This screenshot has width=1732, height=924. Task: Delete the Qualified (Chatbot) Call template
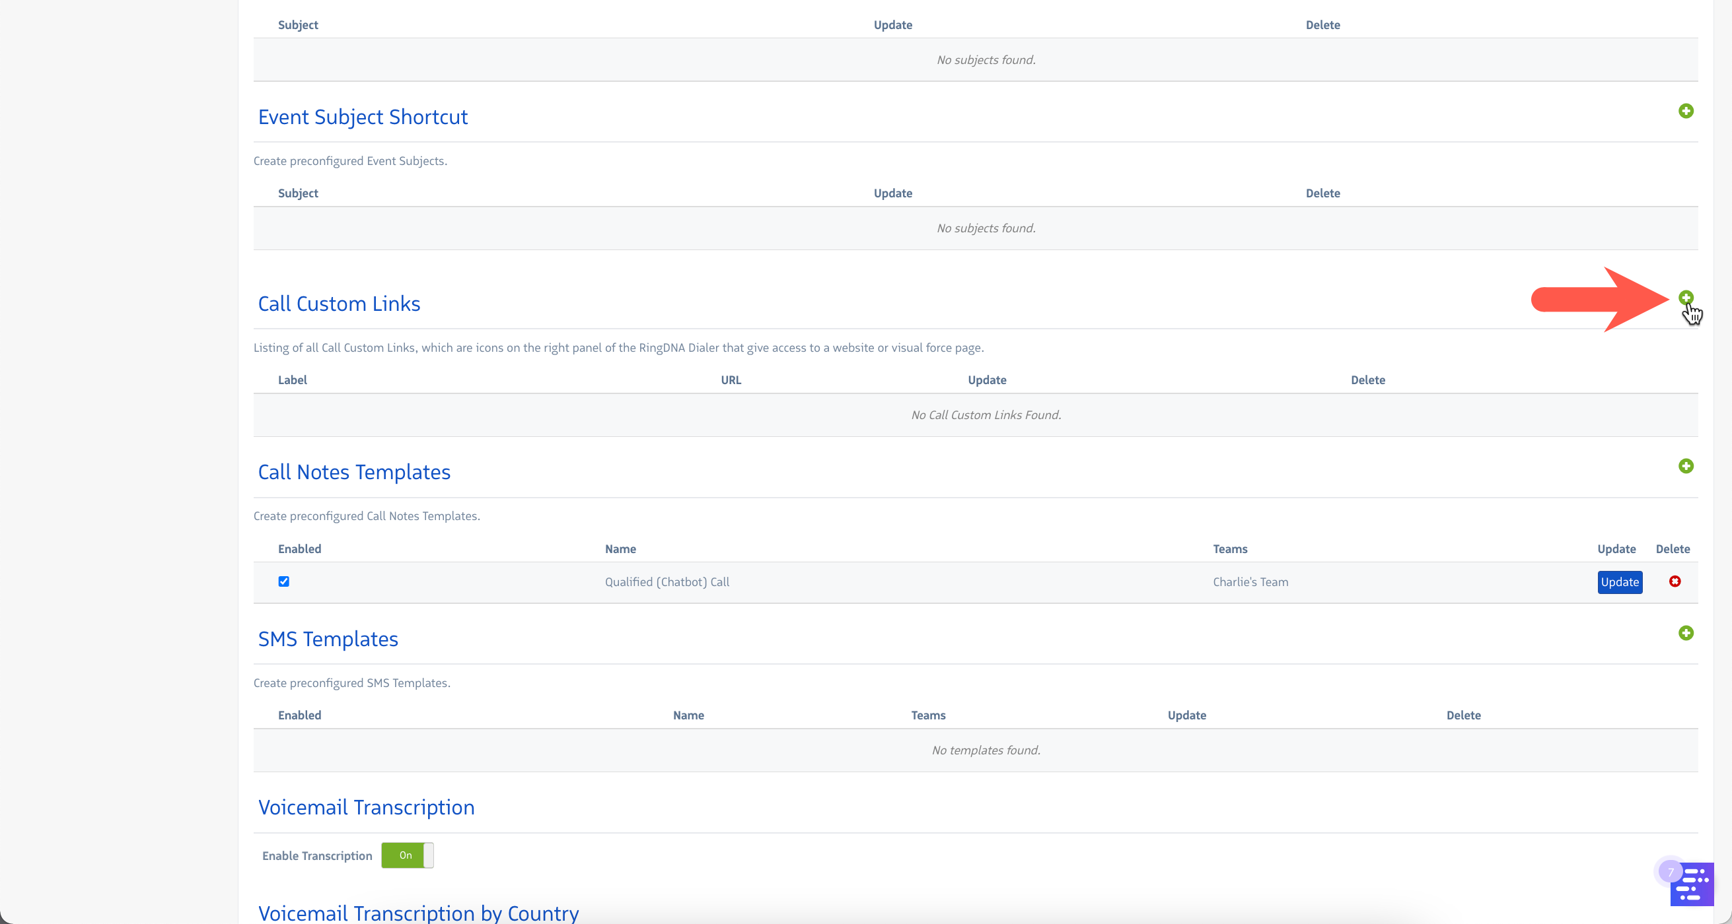tap(1674, 581)
